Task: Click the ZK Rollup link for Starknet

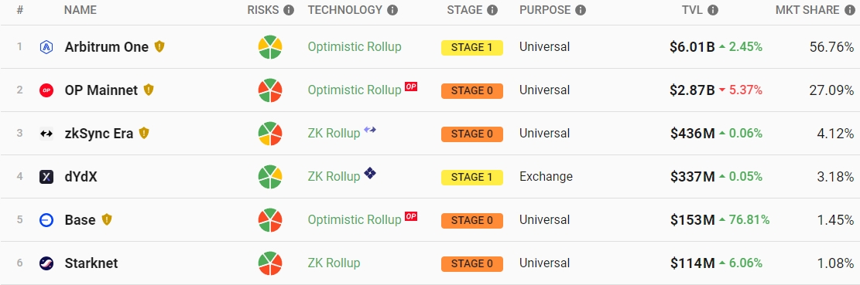Action: [x=334, y=263]
